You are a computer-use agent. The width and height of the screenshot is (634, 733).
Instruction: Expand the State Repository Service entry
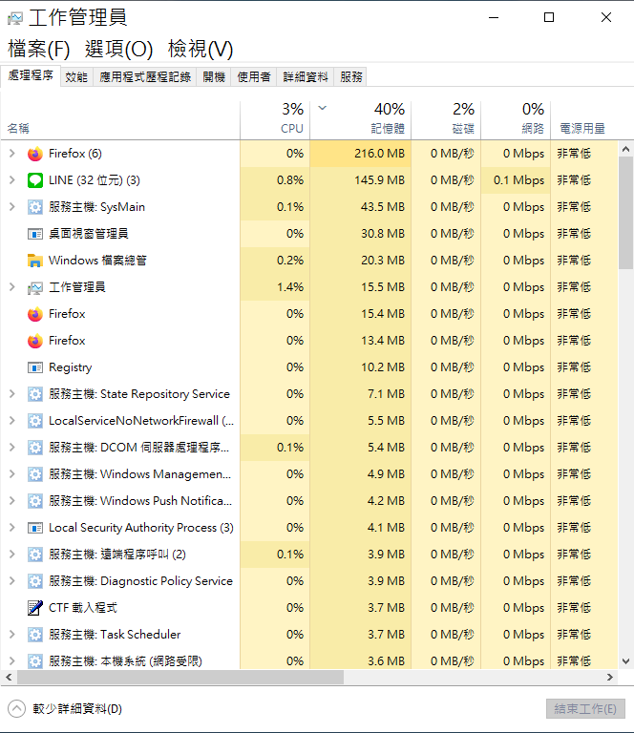pyautogui.click(x=12, y=394)
